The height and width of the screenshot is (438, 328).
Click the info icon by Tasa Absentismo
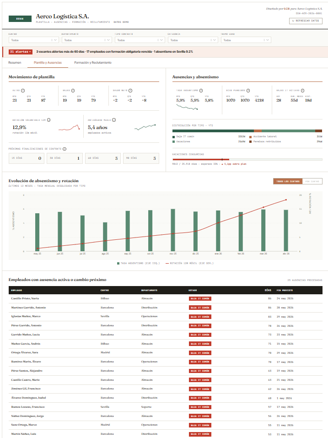pyautogui.click(x=201, y=91)
